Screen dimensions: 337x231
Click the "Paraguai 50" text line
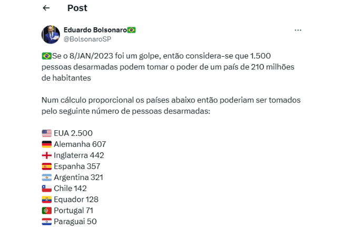click(75, 222)
